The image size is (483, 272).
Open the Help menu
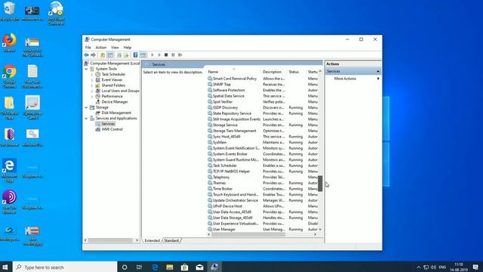click(128, 48)
